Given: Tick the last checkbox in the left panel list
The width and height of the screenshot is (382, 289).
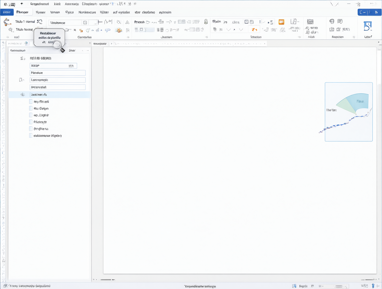Looking at the screenshot, I should pyautogui.click(x=31, y=135).
